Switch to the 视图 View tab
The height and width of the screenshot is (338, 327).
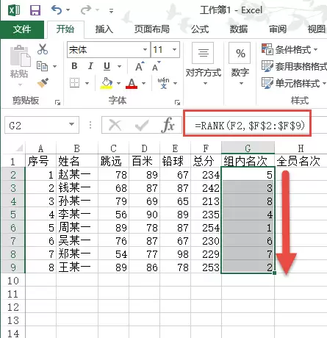pos(316,29)
